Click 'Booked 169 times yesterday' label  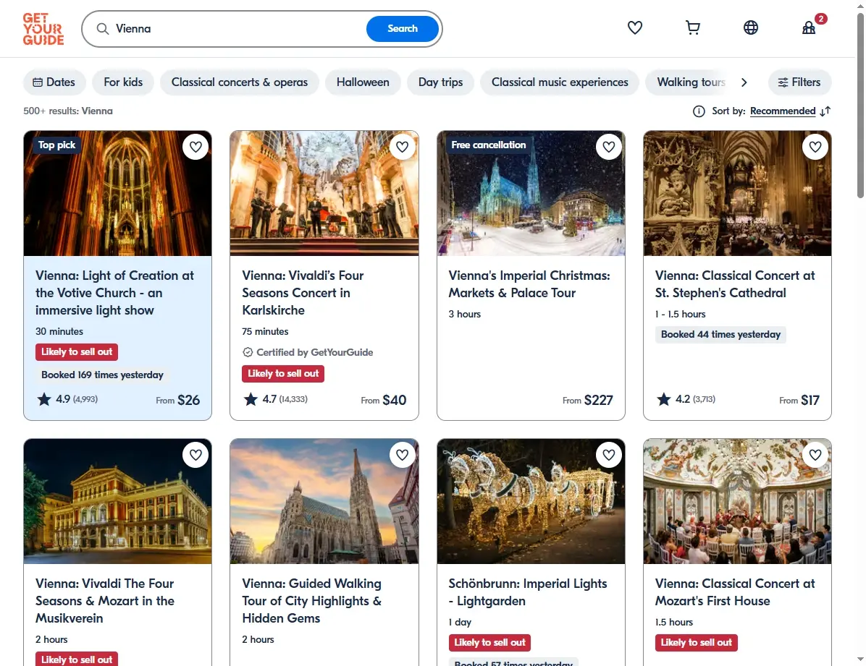click(102, 375)
